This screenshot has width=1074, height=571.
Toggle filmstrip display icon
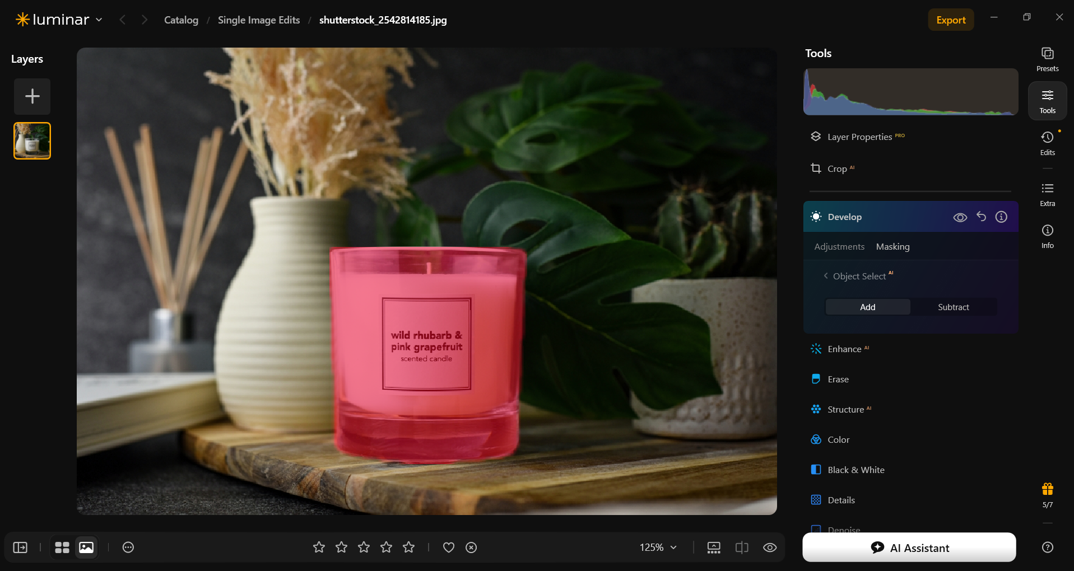(x=714, y=547)
